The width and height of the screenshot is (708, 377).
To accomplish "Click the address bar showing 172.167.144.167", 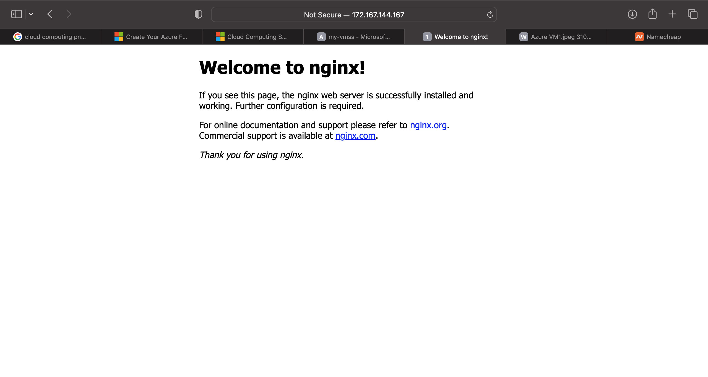I will point(354,15).
